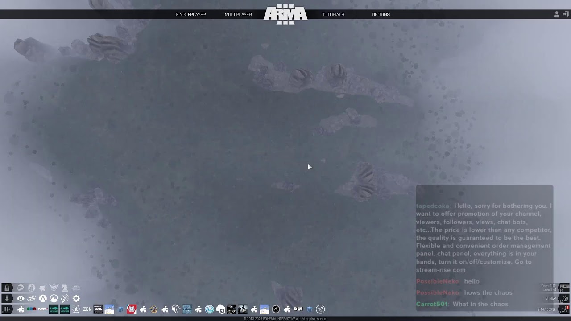This screenshot has width=571, height=321.
Task: Click the ZEN mod icon
Action: pos(87,309)
